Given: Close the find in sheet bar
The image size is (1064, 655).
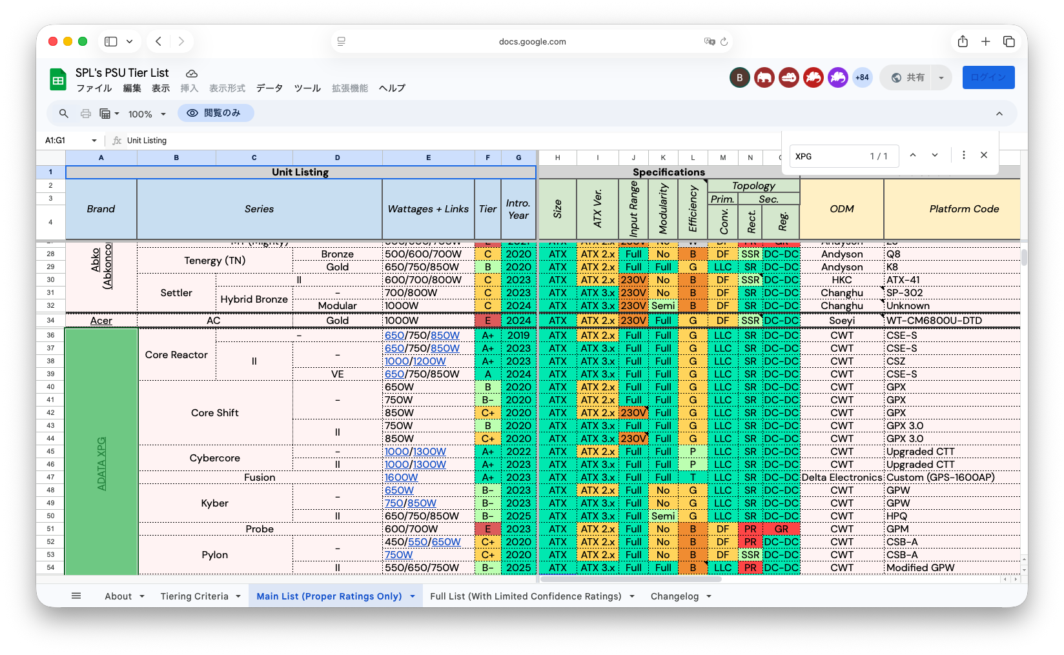Looking at the screenshot, I should [984, 156].
